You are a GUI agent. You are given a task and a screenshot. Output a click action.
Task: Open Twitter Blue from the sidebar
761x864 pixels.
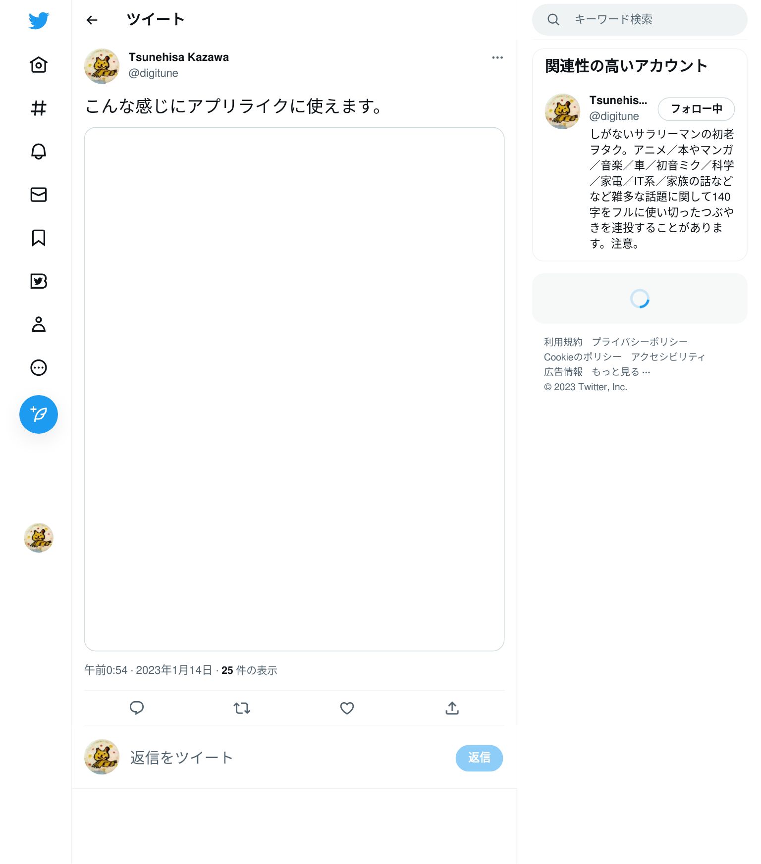tap(39, 281)
